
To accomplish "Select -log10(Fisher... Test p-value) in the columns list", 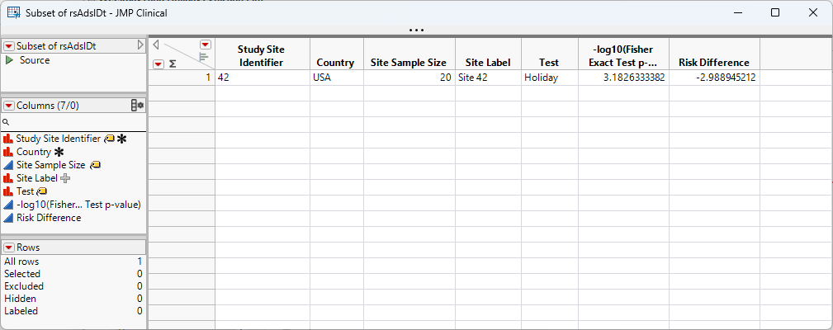I will point(78,205).
